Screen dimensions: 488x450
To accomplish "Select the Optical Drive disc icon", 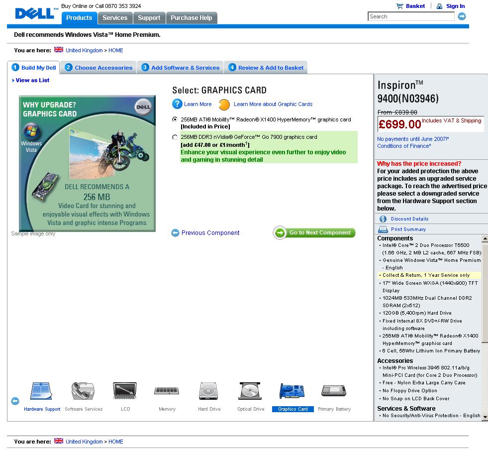I will 250,391.
